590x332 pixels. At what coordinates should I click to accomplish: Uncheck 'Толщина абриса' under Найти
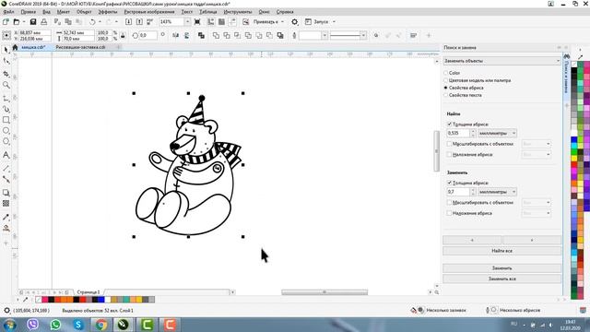coord(449,125)
